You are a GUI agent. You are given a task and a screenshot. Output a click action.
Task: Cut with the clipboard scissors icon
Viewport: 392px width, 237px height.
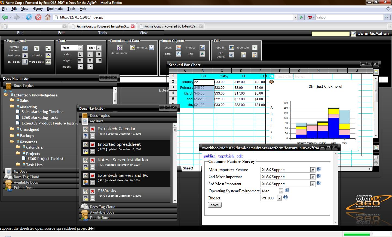pos(231,55)
